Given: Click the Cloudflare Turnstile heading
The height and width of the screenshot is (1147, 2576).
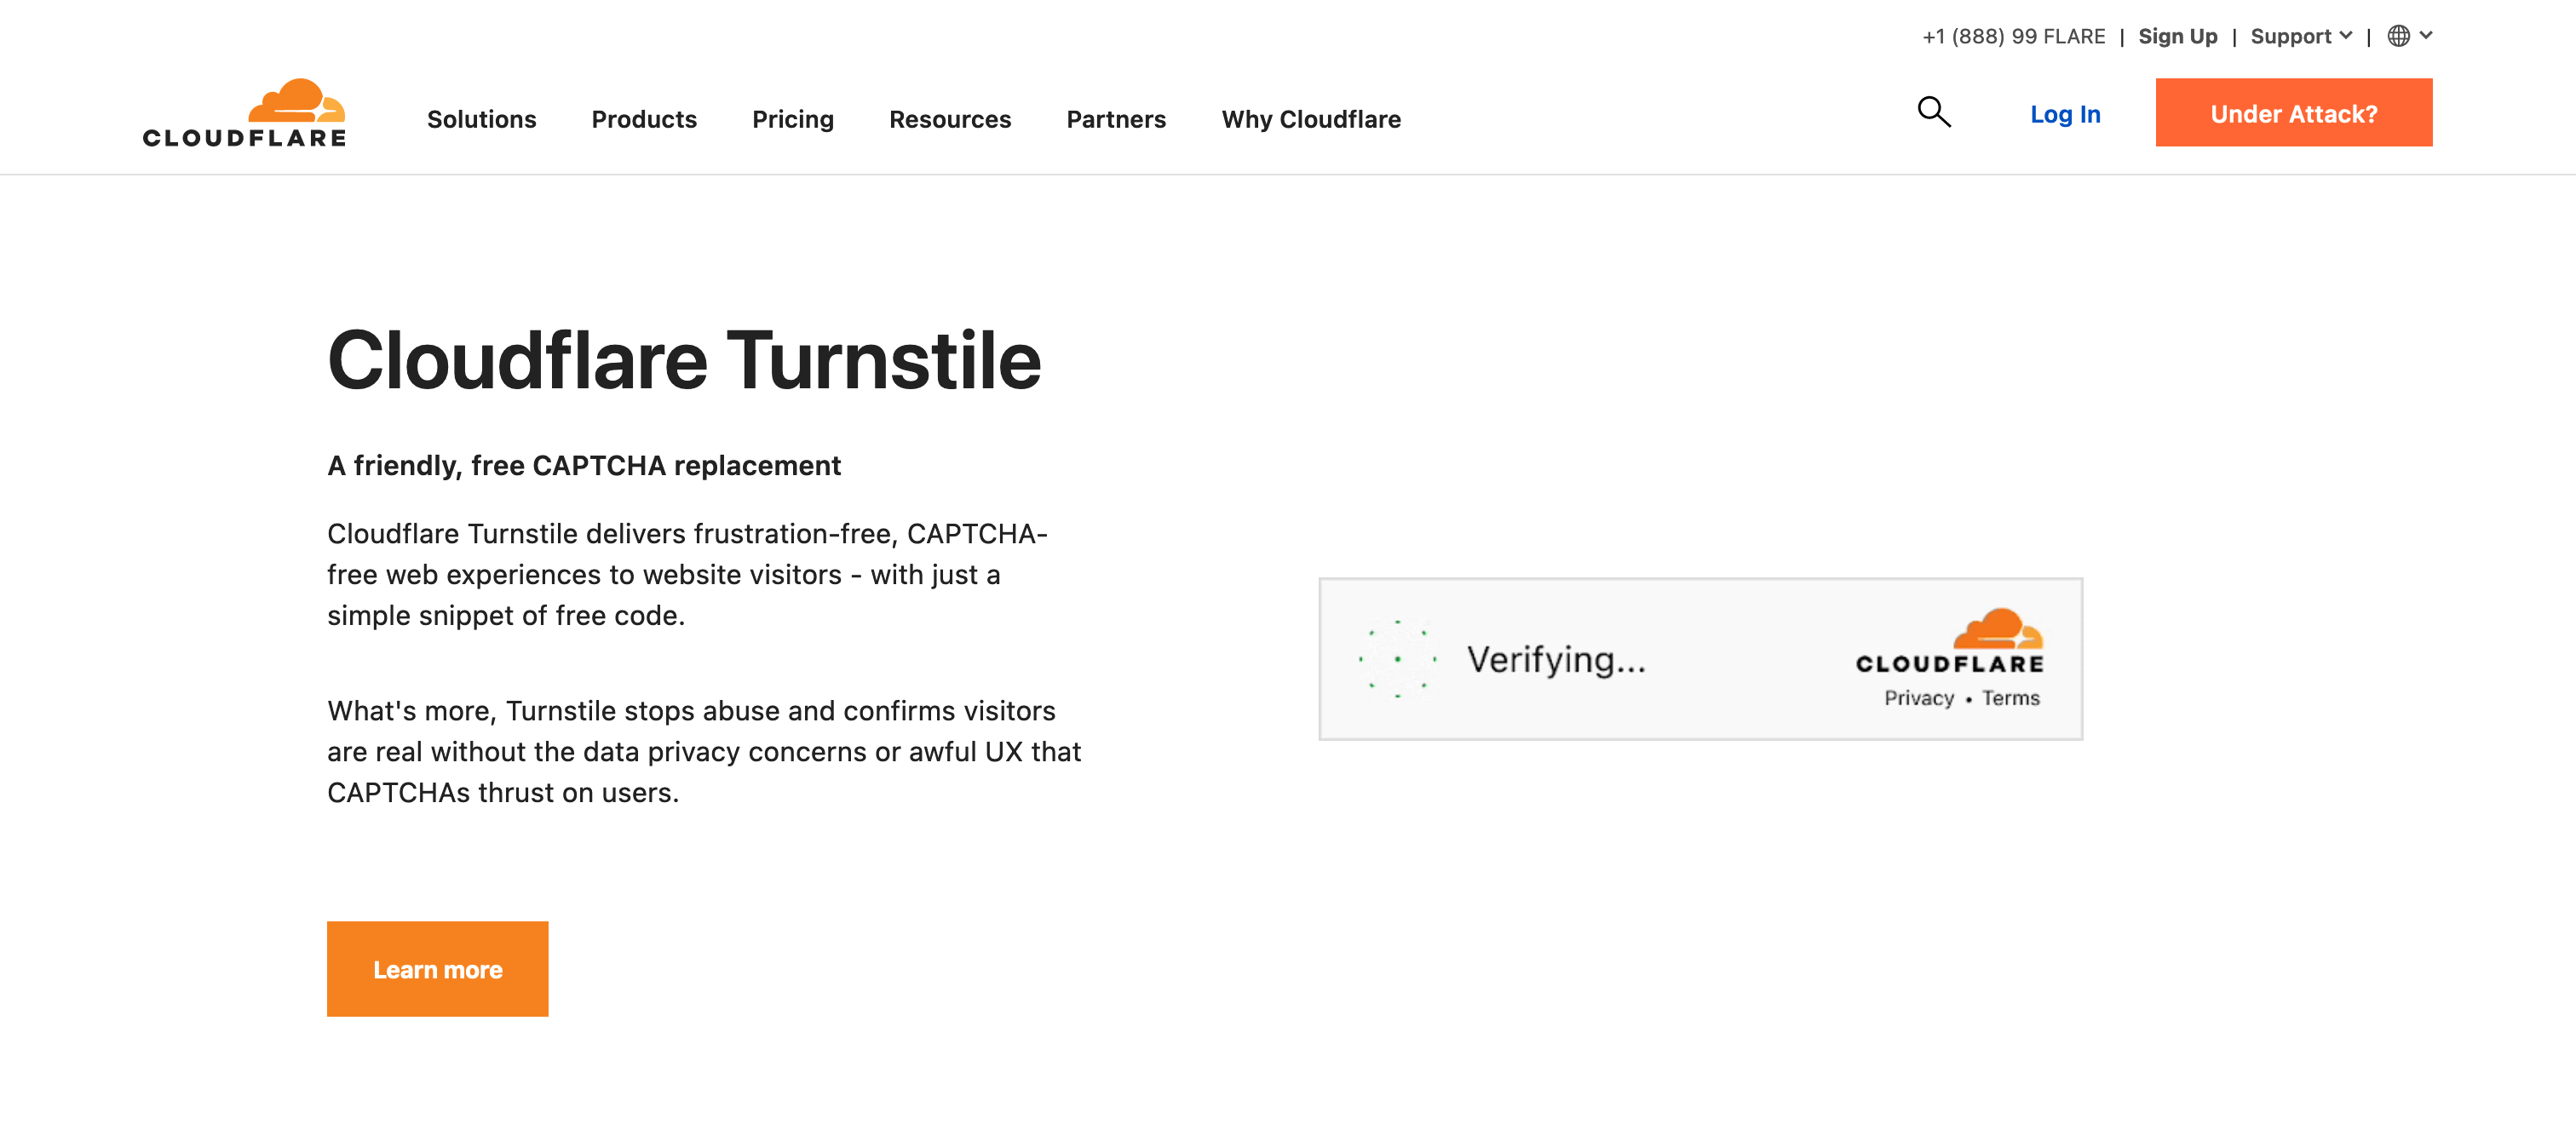Looking at the screenshot, I should [x=684, y=360].
